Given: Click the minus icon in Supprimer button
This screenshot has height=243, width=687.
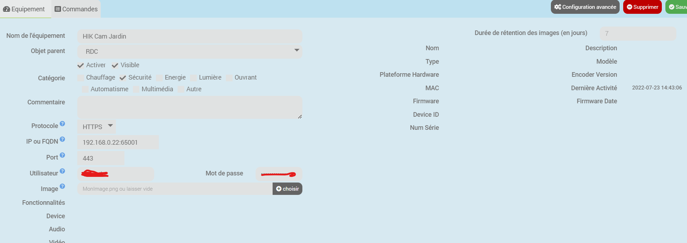Looking at the screenshot, I should point(630,7).
